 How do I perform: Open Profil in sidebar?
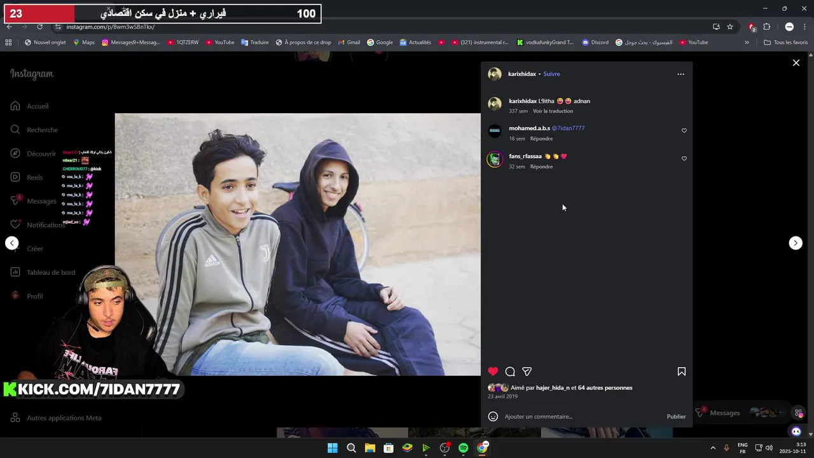(27, 296)
